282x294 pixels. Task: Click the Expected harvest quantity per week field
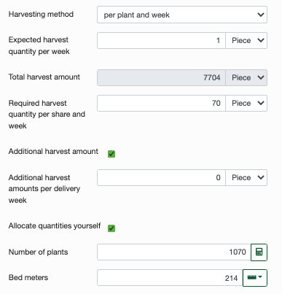(x=161, y=40)
